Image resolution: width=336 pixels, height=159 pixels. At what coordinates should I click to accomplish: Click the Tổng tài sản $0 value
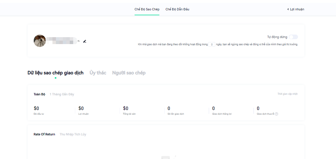[126, 109]
